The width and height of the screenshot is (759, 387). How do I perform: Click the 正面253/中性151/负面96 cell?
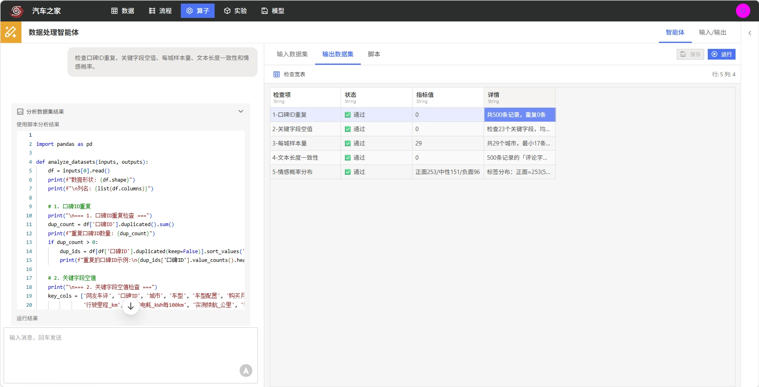(x=448, y=172)
